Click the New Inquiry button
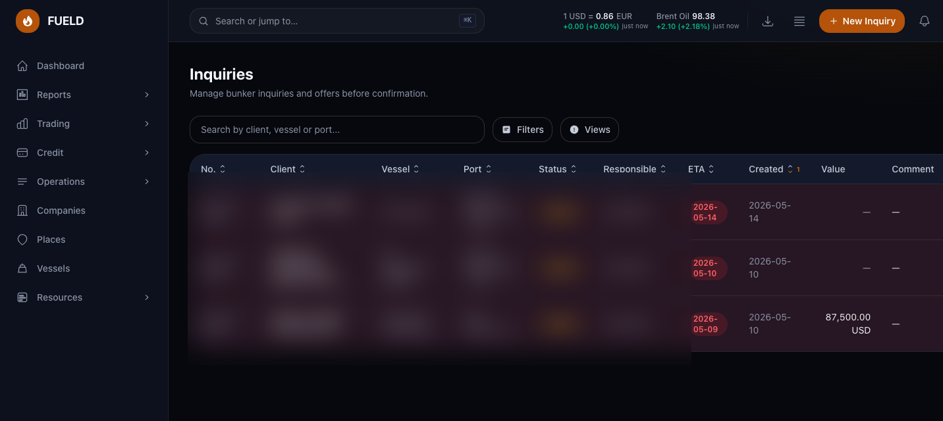The image size is (943, 421). 862,21
